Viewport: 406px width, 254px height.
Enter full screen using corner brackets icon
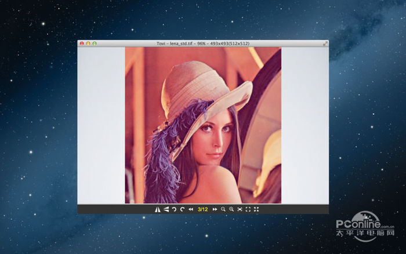248,209
